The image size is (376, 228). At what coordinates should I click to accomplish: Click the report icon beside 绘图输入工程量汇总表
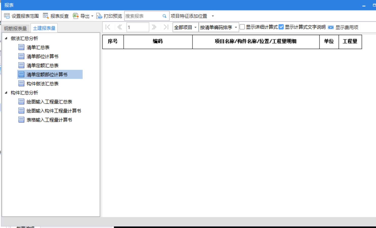21,101
